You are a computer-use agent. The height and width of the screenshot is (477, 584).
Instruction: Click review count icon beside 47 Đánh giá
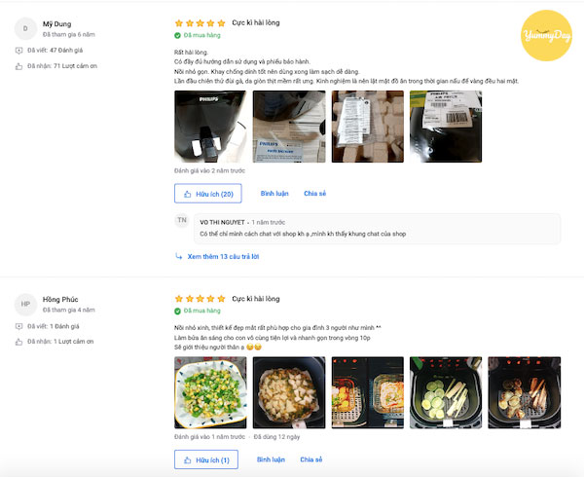[x=18, y=51]
